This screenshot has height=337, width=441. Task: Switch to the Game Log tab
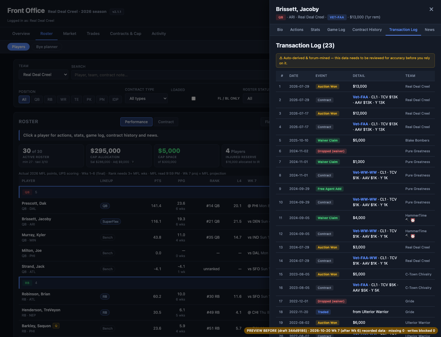336,30
